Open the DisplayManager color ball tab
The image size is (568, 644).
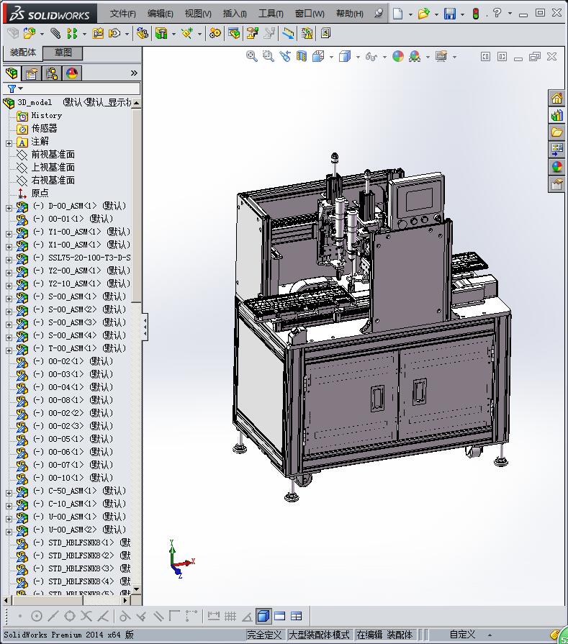click(72, 73)
